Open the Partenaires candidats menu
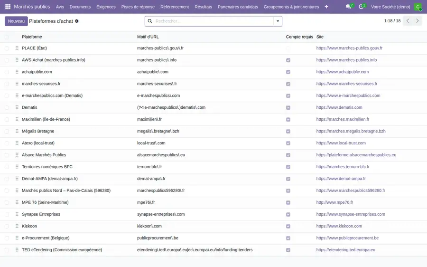The width and height of the screenshot is (427, 267). click(238, 7)
